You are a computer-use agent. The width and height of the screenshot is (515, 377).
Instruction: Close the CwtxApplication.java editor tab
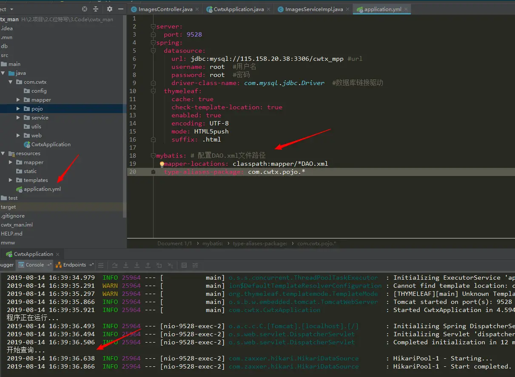point(270,9)
